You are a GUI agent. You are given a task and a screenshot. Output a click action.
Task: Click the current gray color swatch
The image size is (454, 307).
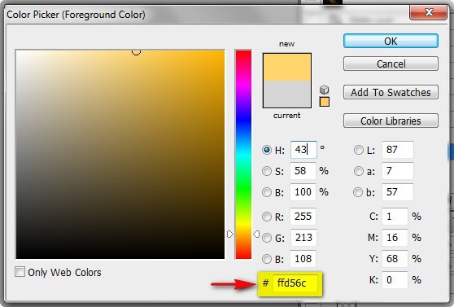pyautogui.click(x=287, y=94)
